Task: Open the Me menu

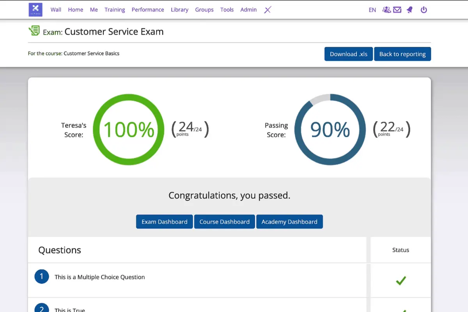Action: point(94,10)
